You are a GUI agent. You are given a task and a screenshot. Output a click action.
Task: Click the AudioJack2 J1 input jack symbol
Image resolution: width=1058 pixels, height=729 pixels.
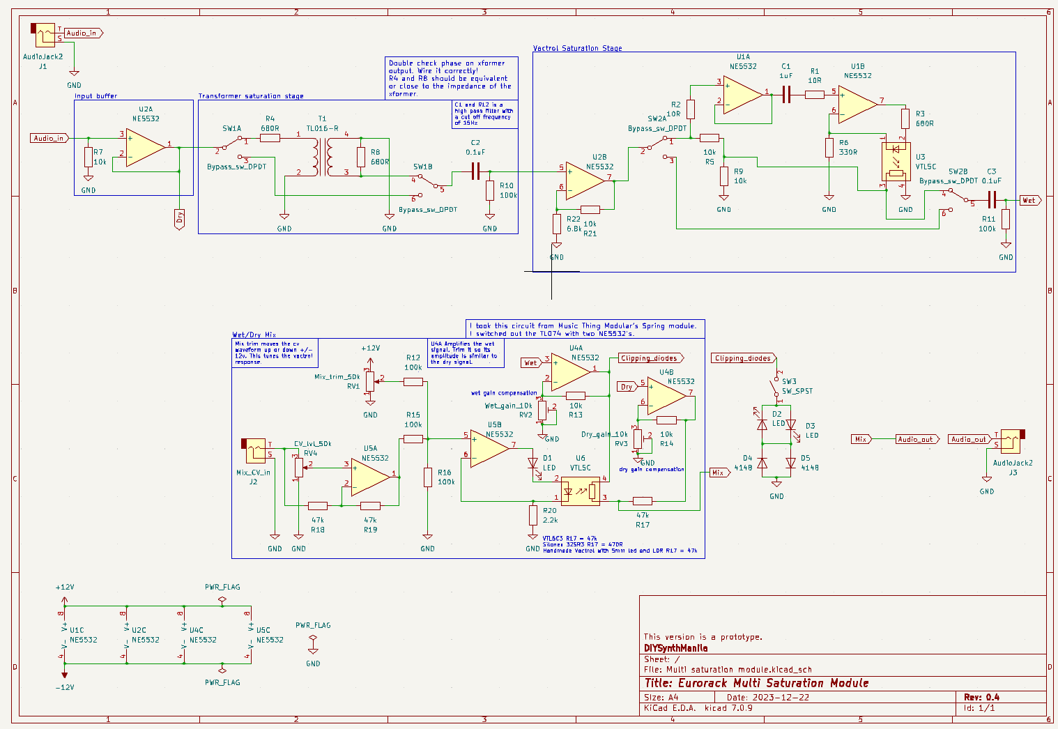(43, 35)
